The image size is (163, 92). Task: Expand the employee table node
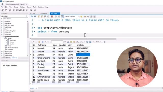click(6, 40)
